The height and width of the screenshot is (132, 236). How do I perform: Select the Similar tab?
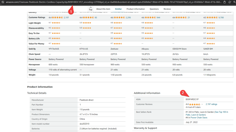[x=118, y=9]
